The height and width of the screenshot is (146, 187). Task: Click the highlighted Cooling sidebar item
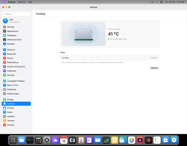(16, 104)
